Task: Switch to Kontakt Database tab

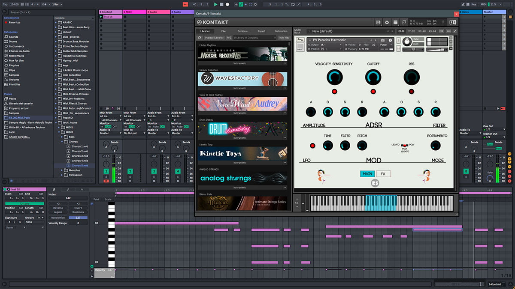Action: click(242, 31)
